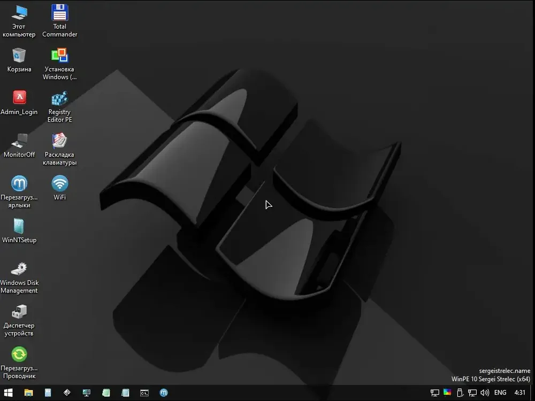Image resolution: width=535 pixels, height=401 pixels.
Task: Click the WinNTSetup desktop icon
Action: tap(19, 231)
